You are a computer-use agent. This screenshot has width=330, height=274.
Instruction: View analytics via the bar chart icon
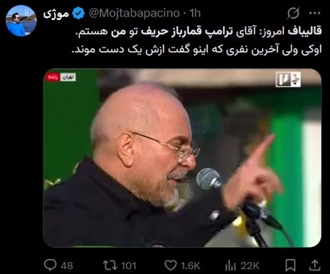230,266
